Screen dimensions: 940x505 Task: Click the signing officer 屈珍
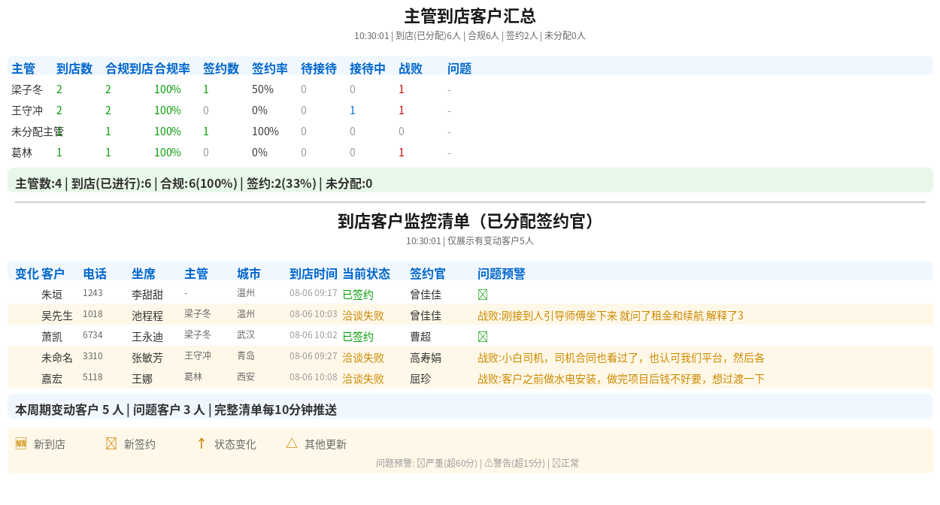420,379
